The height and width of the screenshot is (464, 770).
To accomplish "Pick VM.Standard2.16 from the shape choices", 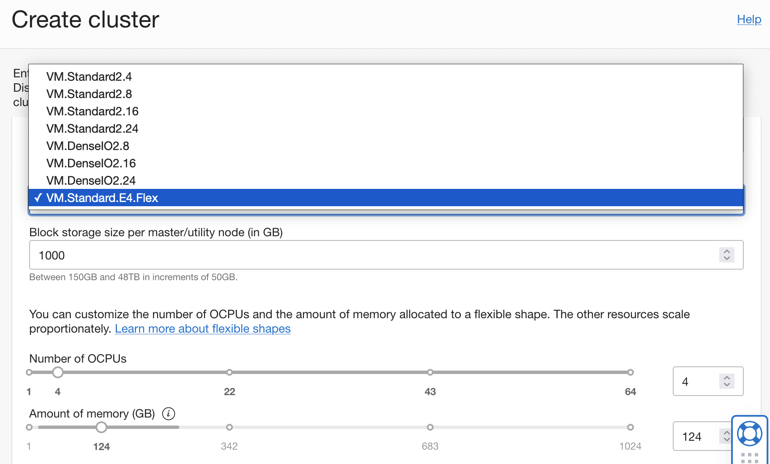I will (92, 111).
